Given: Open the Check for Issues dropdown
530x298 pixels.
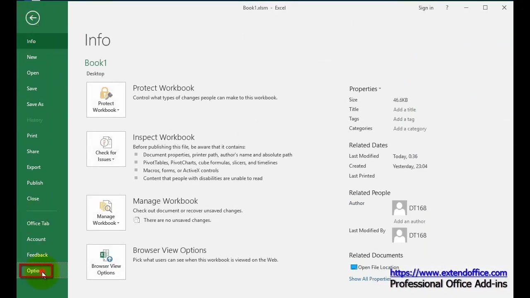Looking at the screenshot, I should (106, 149).
